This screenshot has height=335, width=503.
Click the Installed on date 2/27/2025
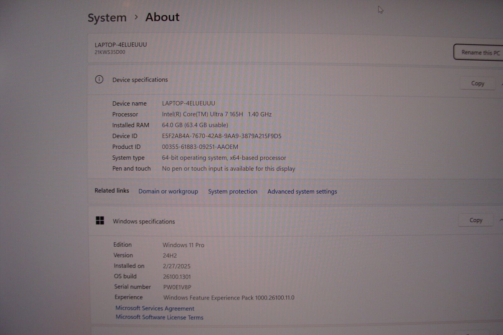point(177,266)
